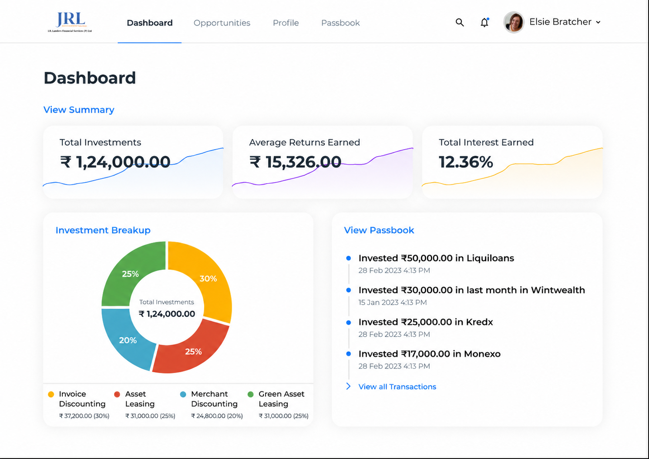Expand the user menu chevron next to Elsie Bratcher
This screenshot has height=459, width=649.
coord(598,22)
